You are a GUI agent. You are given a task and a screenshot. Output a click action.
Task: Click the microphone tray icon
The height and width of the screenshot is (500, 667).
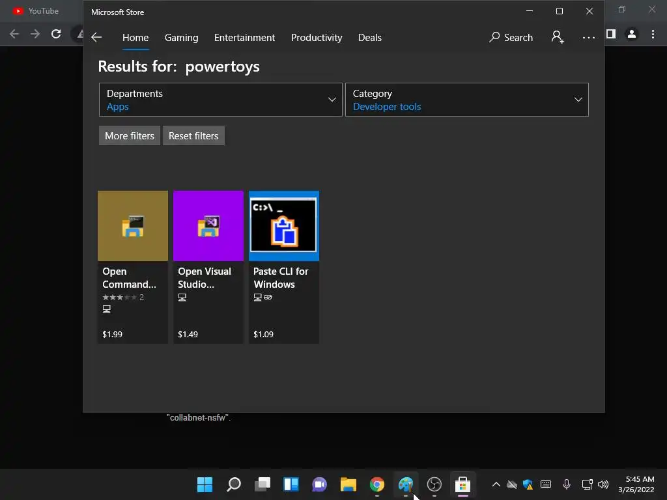click(566, 484)
